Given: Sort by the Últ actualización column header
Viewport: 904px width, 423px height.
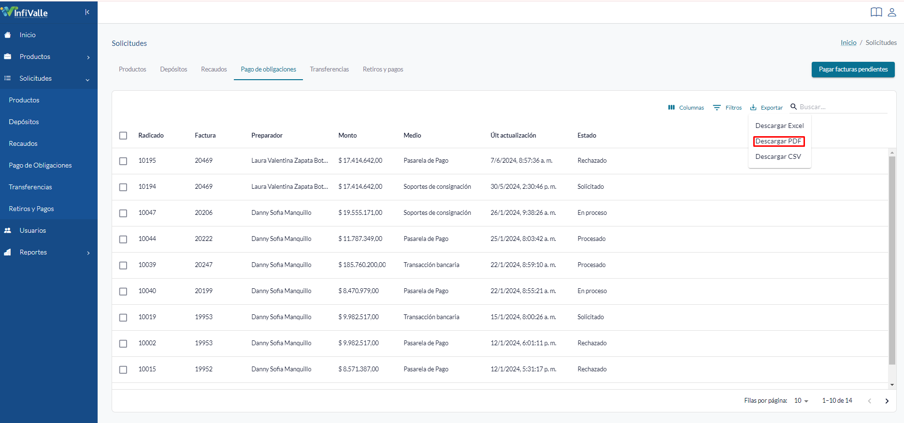Looking at the screenshot, I should pyautogui.click(x=513, y=136).
